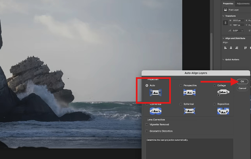Click OK in Auto-Align Layers dialog
The image size is (251, 159).
point(242,82)
